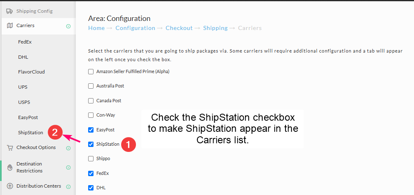
Task: Click the Checkout Options cart icon
Action: pos(10,148)
